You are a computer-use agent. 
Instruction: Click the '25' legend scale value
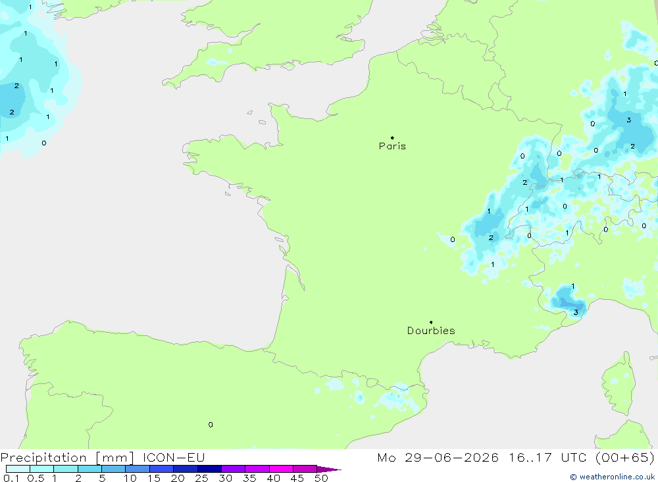(201, 478)
